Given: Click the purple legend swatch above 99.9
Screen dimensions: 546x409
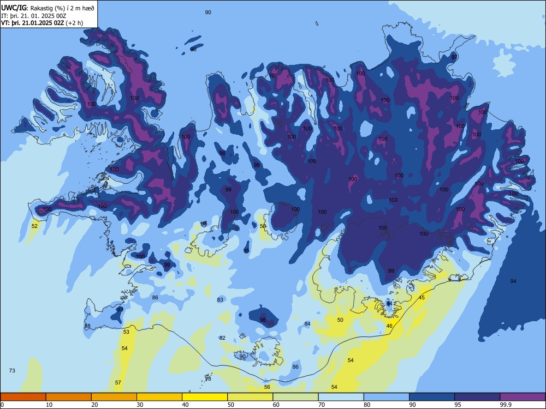Looking at the screenshot, I should click(523, 397).
